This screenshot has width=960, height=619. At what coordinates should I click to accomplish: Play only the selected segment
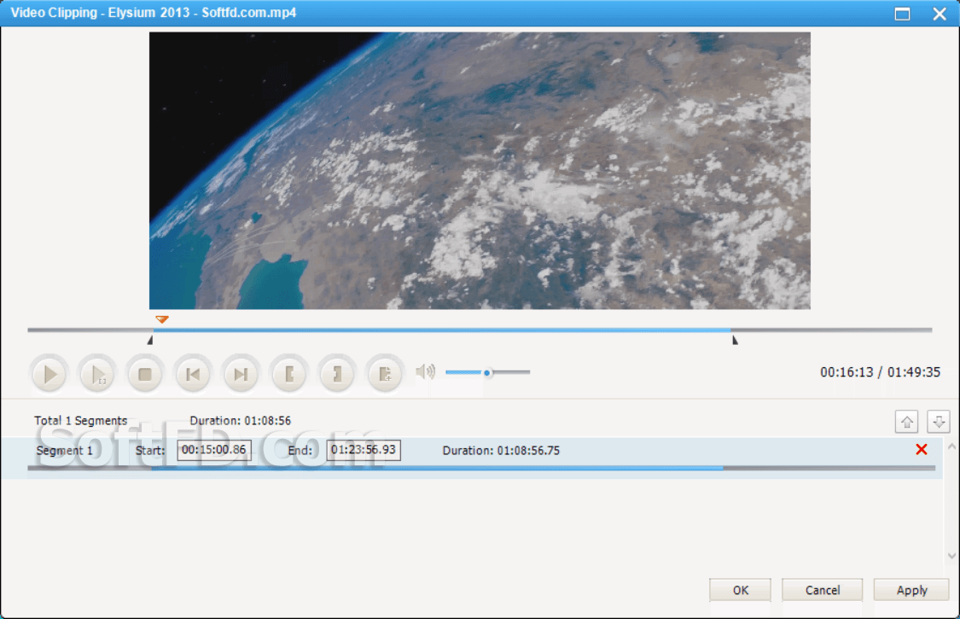pos(97,374)
